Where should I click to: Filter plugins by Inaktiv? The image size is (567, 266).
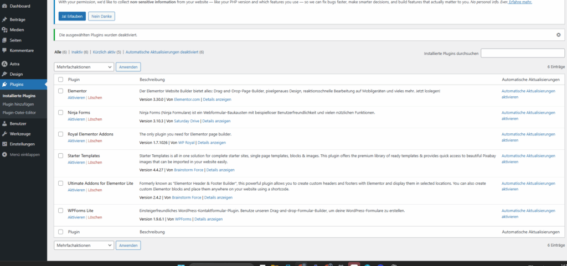(77, 52)
